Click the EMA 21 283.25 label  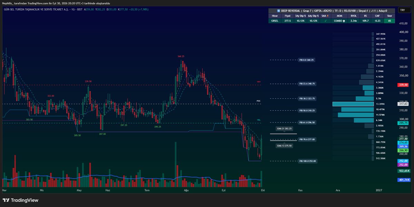(285, 128)
